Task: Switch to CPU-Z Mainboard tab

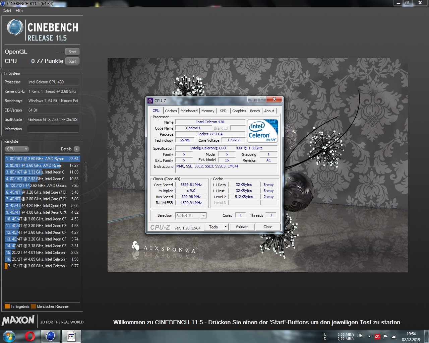Action: click(x=189, y=111)
